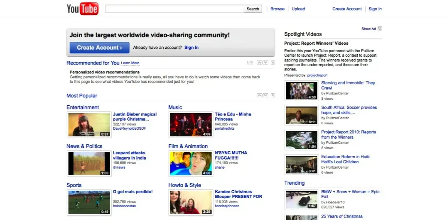Click Edit on Recommended for You
The height and width of the screenshot is (220, 447).
click(x=250, y=63)
